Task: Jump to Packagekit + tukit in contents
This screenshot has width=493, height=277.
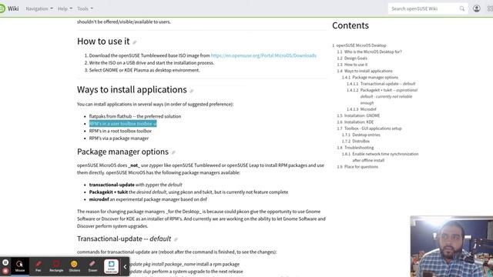Action: pyautogui.click(x=389, y=96)
